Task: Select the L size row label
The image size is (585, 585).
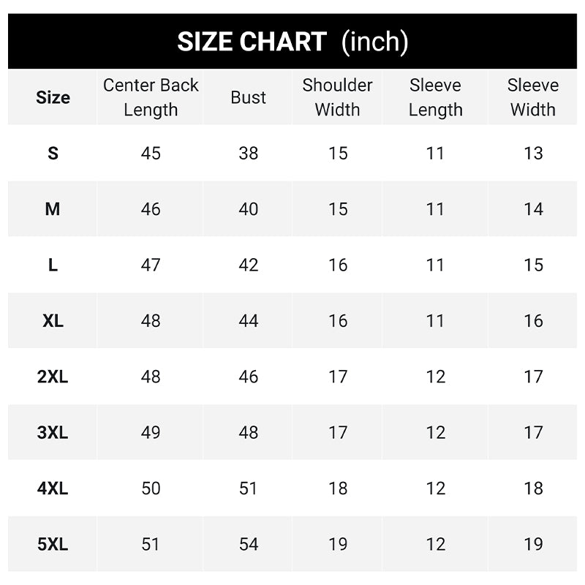Action: click(53, 265)
